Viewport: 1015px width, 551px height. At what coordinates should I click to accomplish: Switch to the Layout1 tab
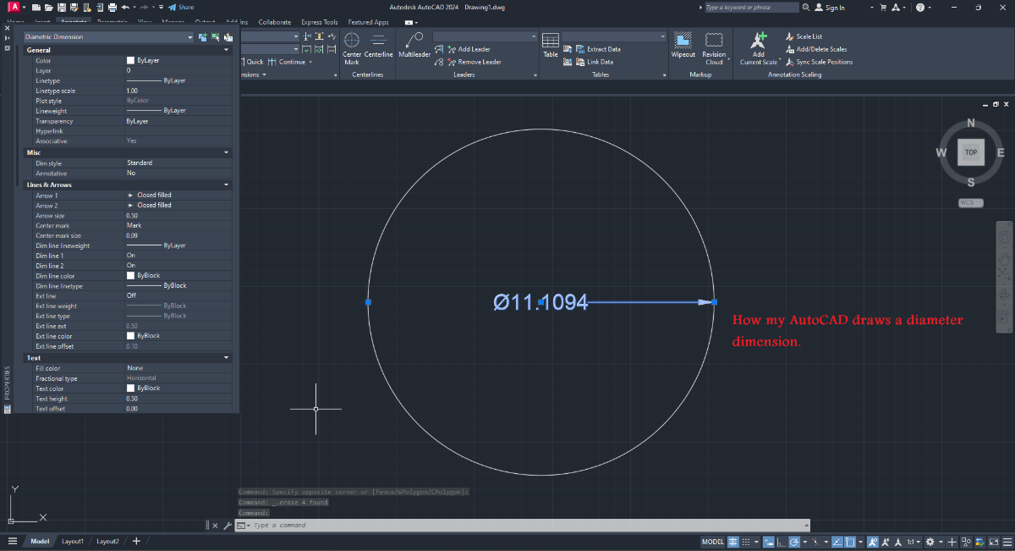(73, 541)
